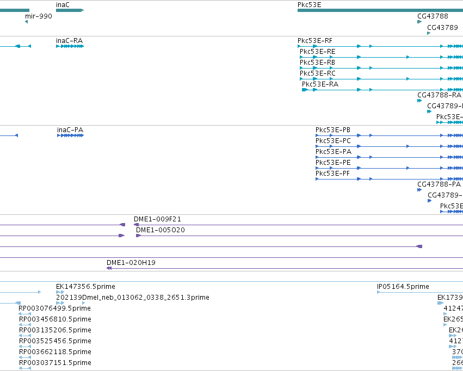Click the RP003662118.5prime EST label

pyautogui.click(x=55, y=352)
